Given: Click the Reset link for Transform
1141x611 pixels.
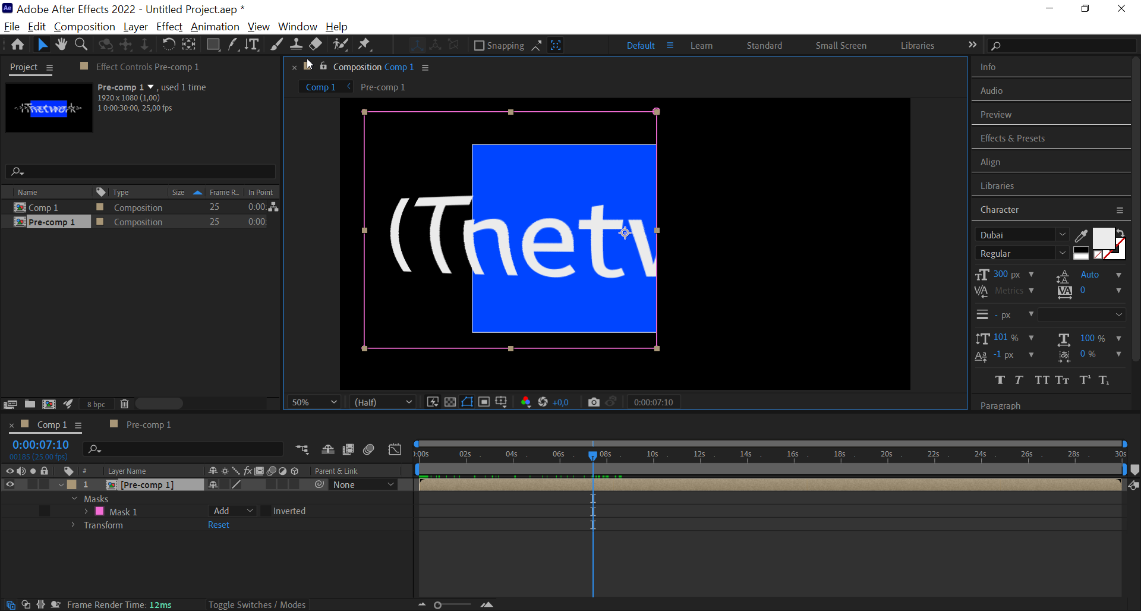Looking at the screenshot, I should tap(218, 524).
